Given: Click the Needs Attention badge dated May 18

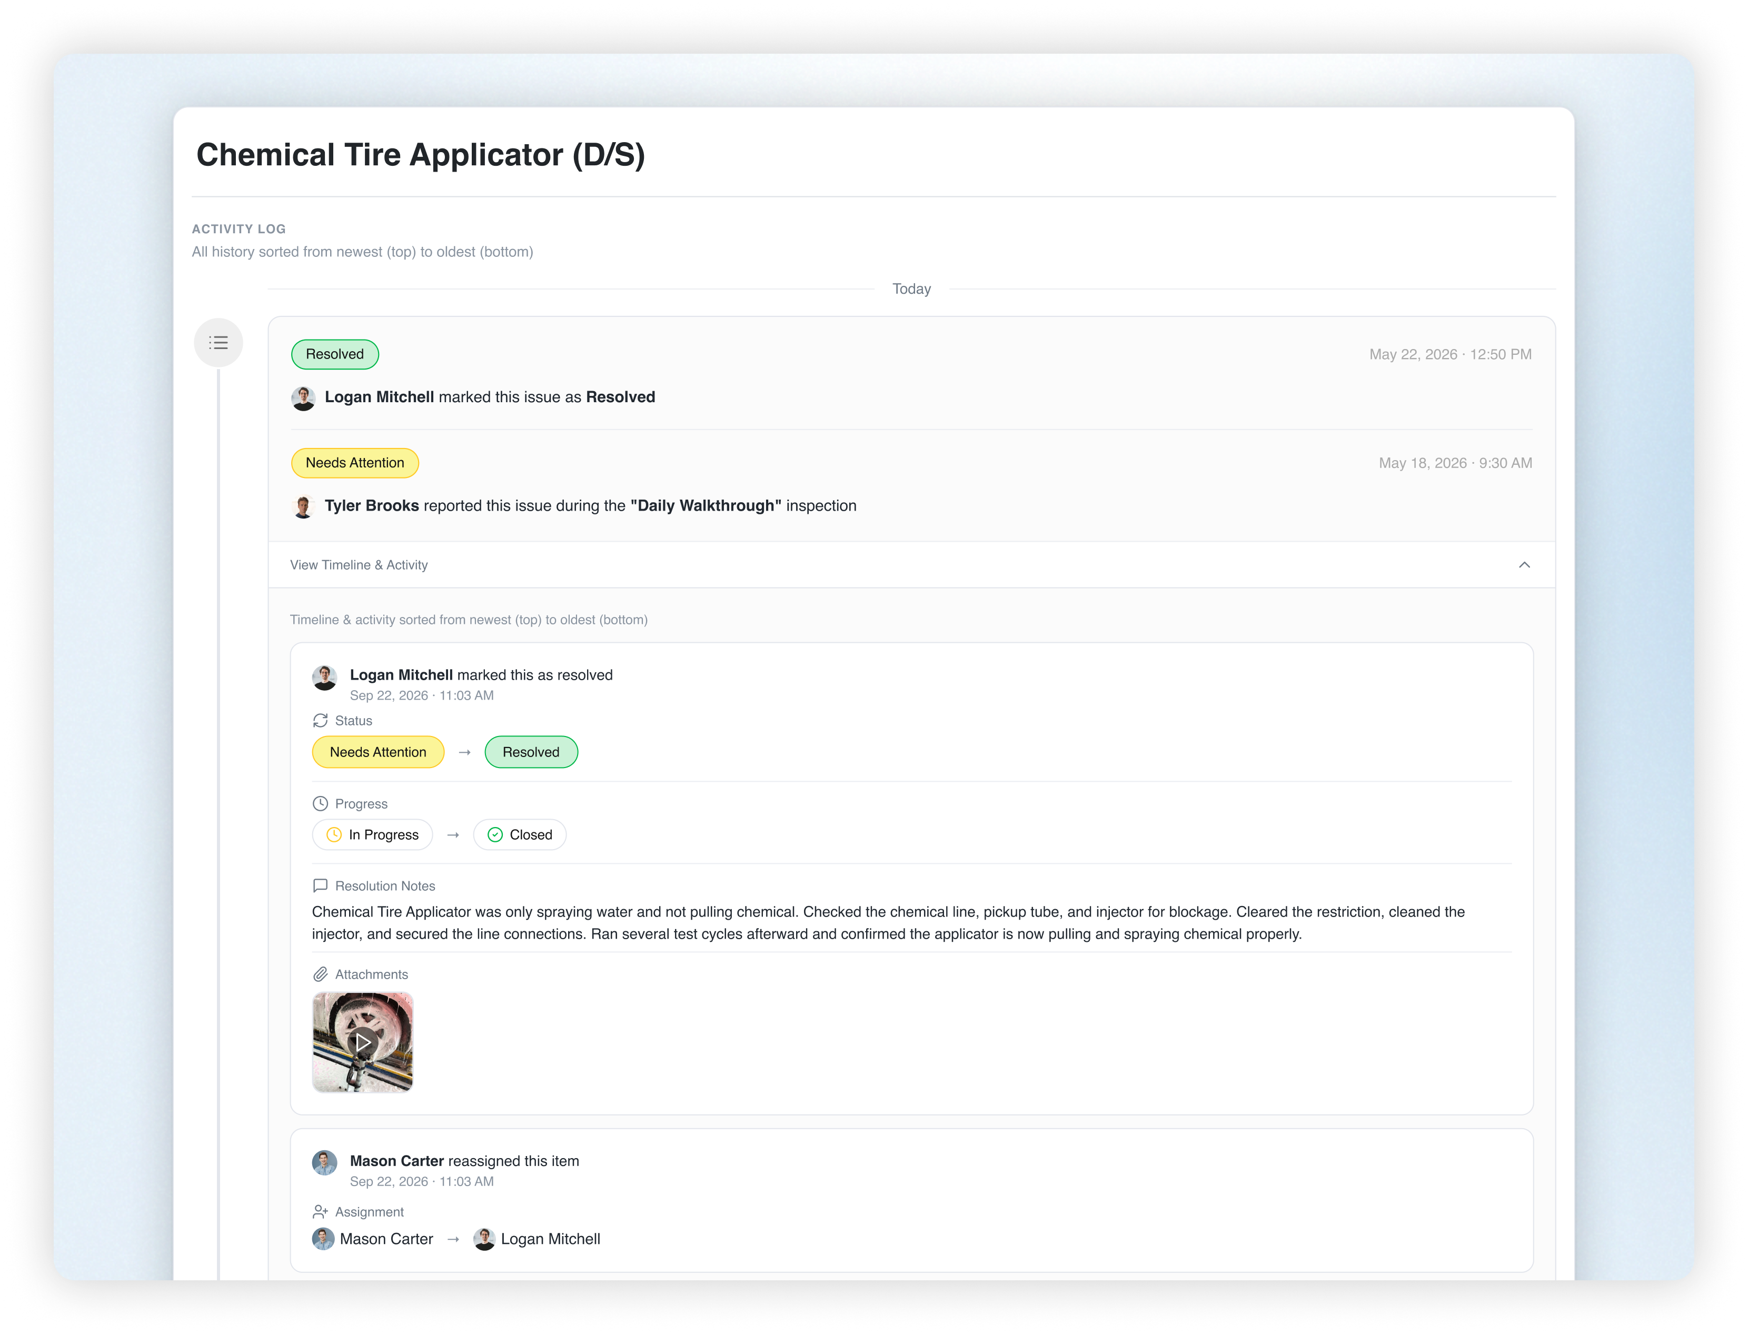Looking at the screenshot, I should [x=354, y=463].
